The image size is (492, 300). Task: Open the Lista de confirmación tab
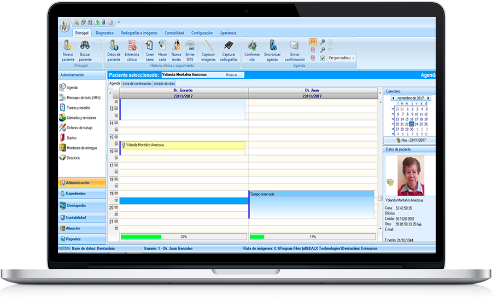[137, 83]
